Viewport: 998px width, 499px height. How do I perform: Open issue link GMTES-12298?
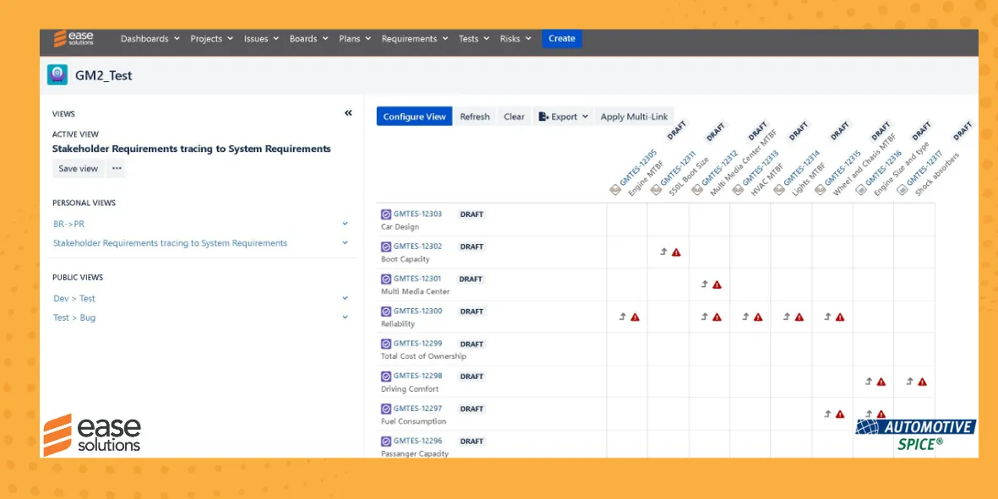pyautogui.click(x=417, y=377)
